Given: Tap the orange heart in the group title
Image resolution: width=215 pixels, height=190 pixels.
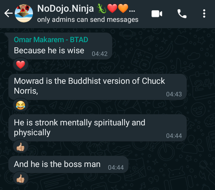Looking at the screenshot, I should 123,8.
